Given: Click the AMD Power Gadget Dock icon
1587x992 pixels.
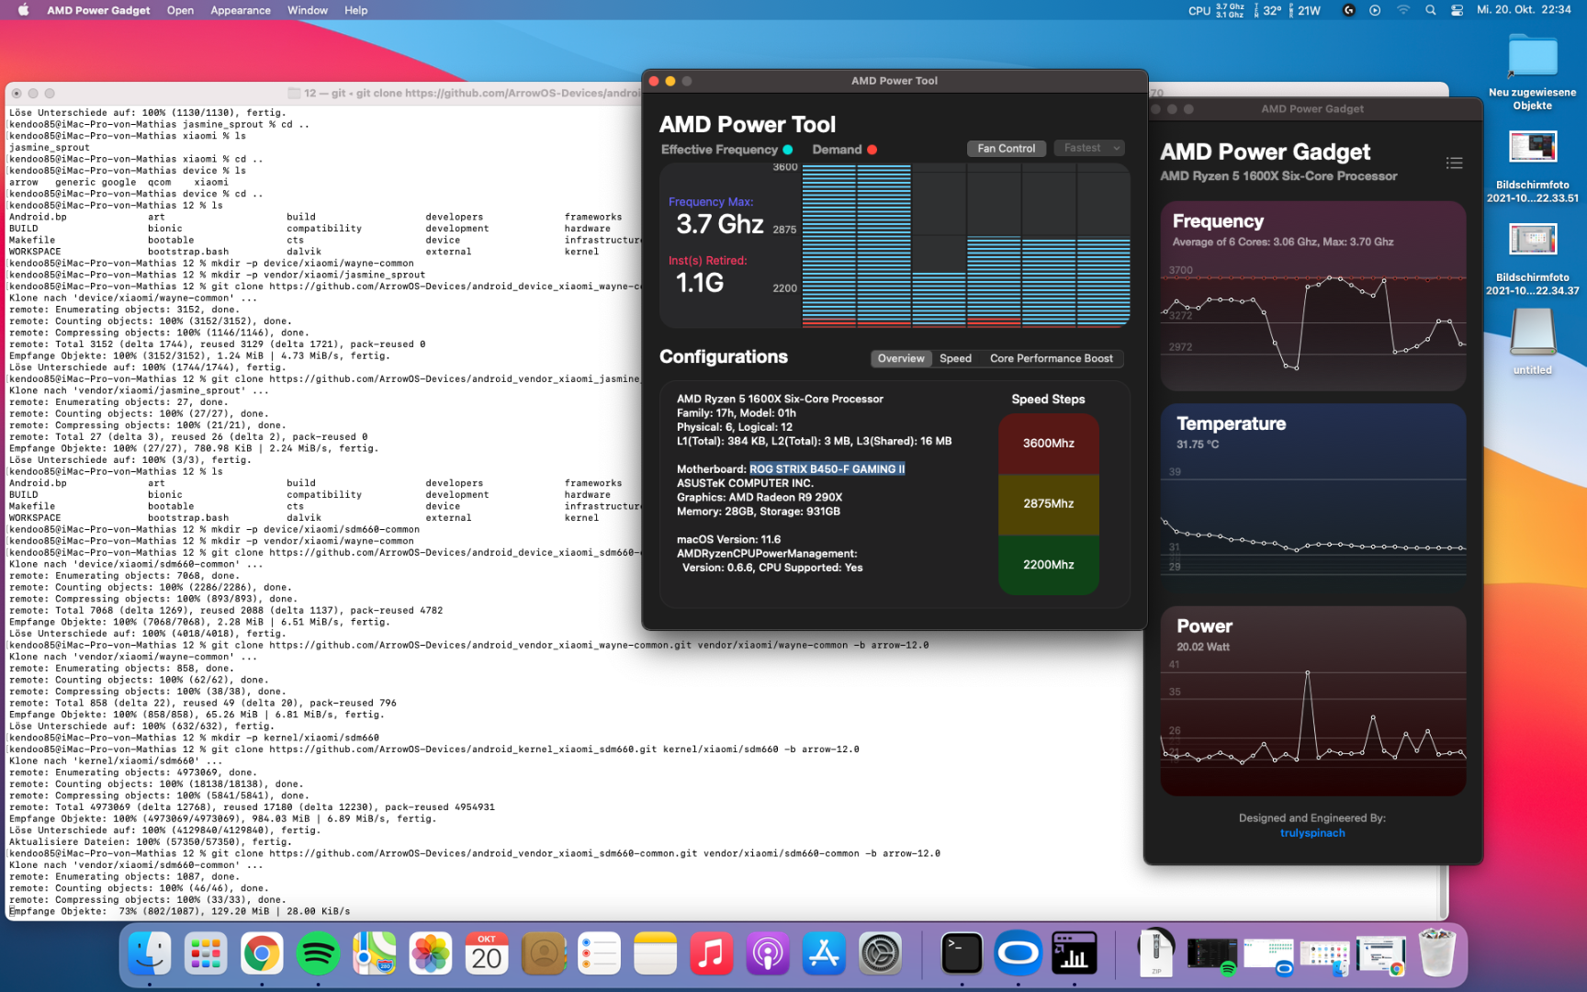Looking at the screenshot, I should (1075, 954).
